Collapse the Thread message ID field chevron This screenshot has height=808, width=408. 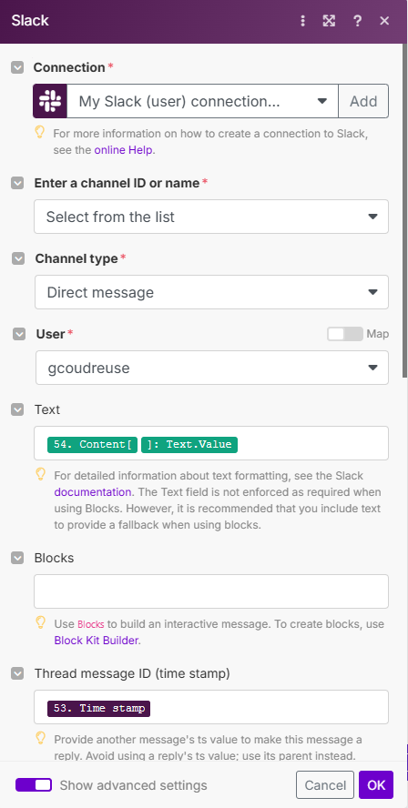pyautogui.click(x=17, y=673)
